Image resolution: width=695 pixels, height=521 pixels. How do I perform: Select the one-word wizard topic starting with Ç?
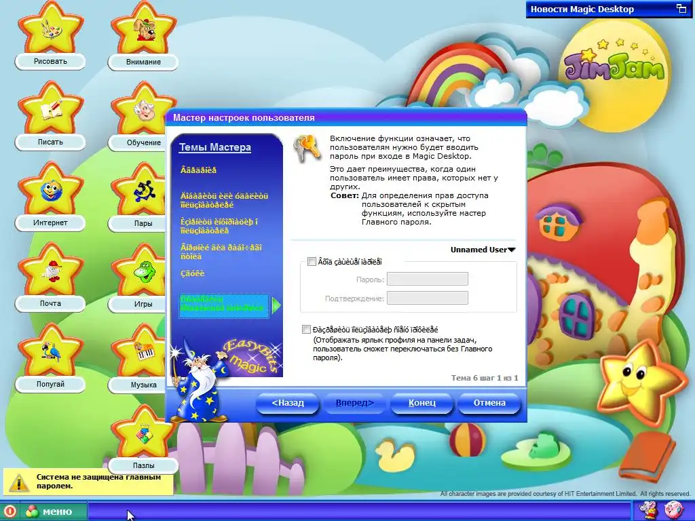click(x=193, y=273)
